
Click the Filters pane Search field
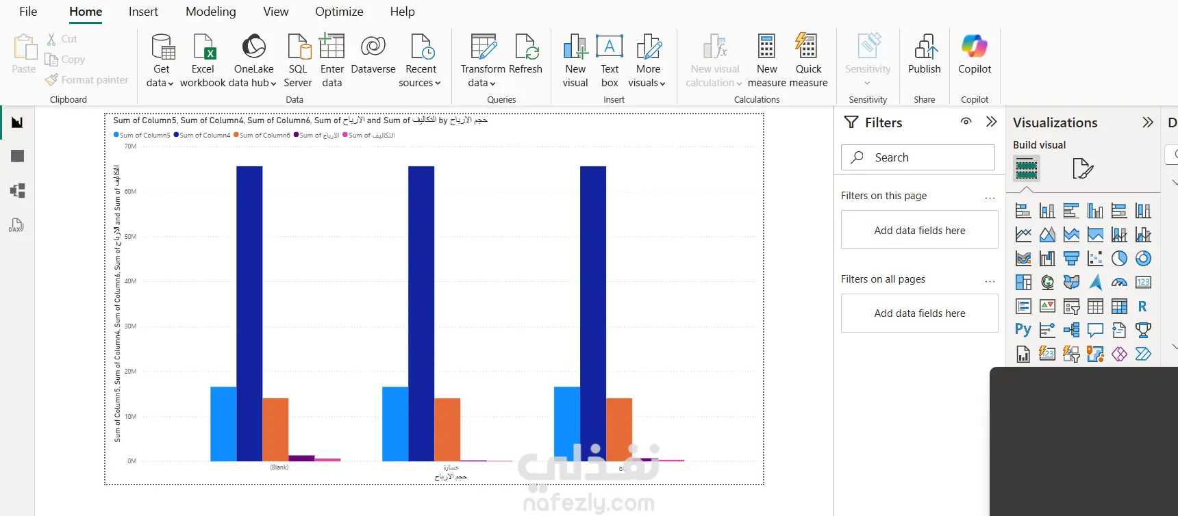[x=918, y=157]
